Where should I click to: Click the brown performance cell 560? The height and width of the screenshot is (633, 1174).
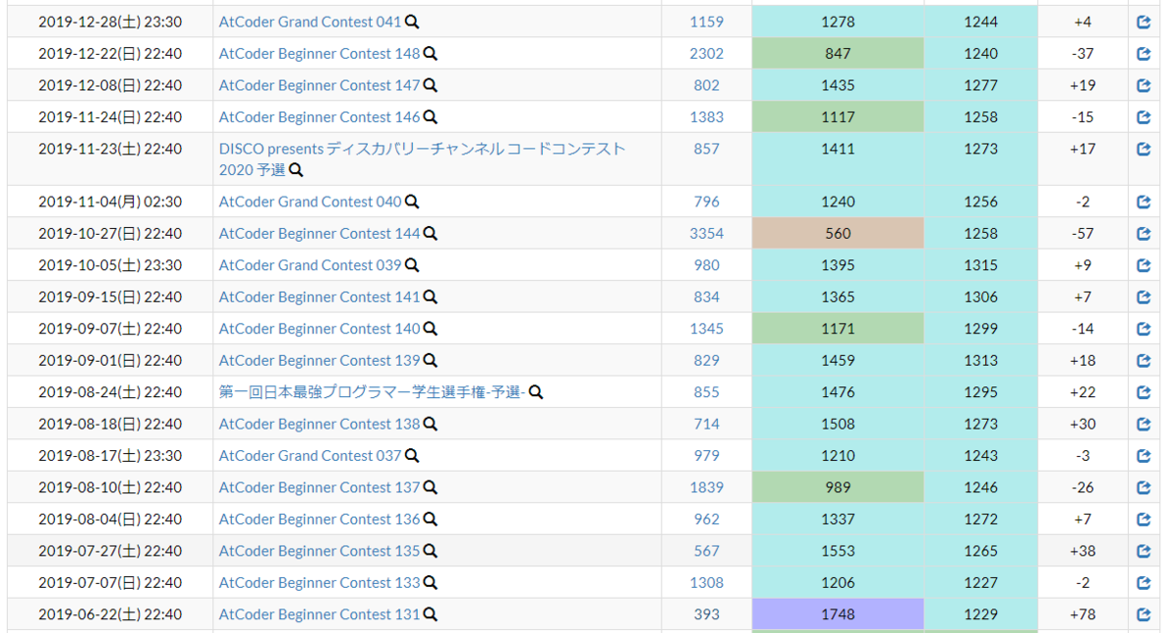(x=838, y=233)
